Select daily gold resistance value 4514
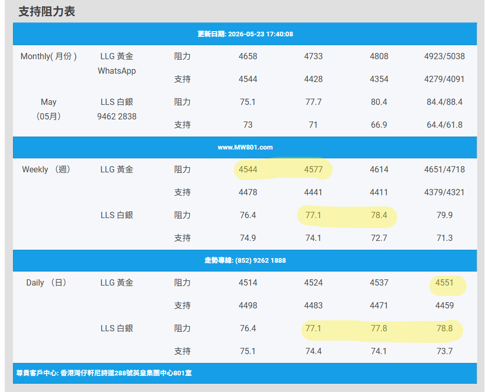The image size is (485, 392). click(x=248, y=282)
